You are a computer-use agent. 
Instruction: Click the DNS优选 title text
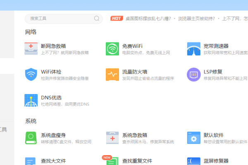[x=51, y=98]
